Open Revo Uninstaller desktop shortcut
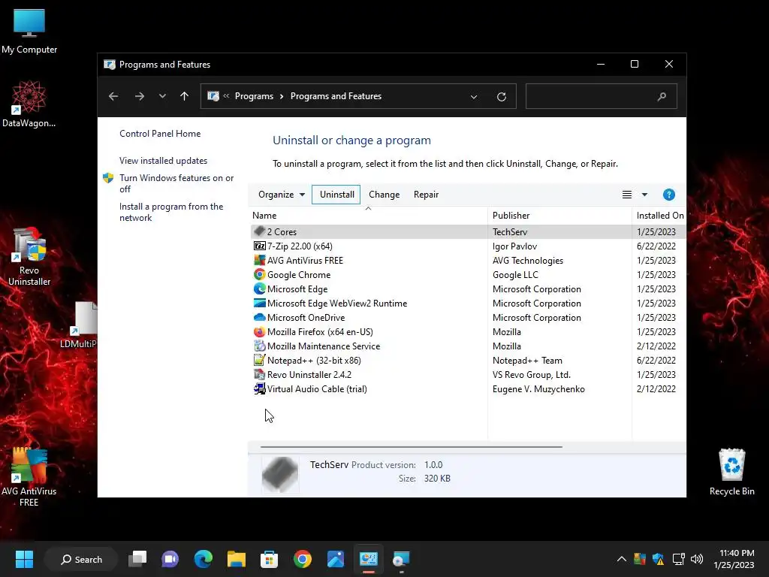The width and height of the screenshot is (769, 577). [x=29, y=256]
